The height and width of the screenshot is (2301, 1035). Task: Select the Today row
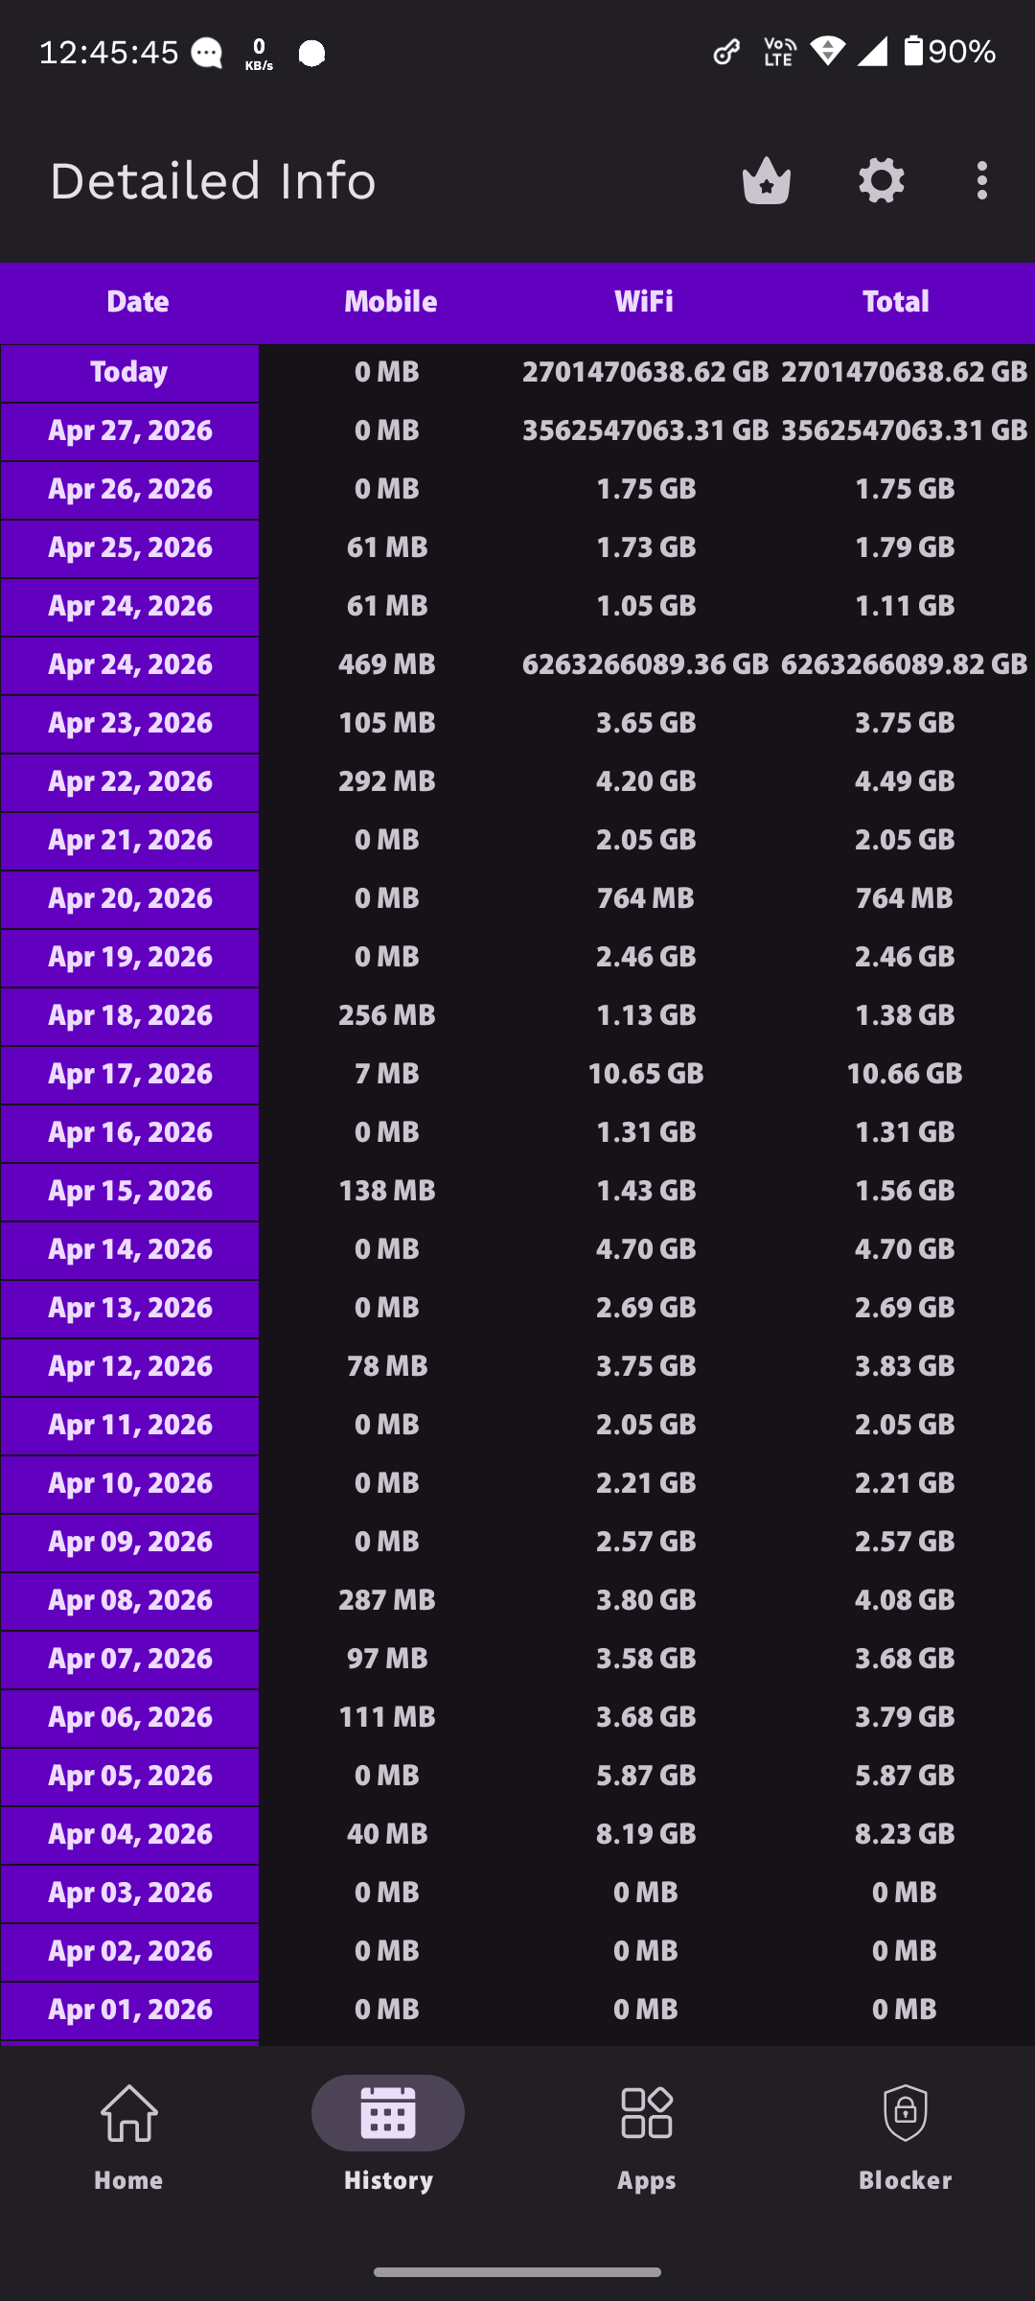click(517, 373)
